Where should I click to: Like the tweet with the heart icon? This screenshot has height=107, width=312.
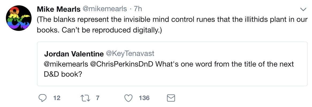click(x=128, y=98)
